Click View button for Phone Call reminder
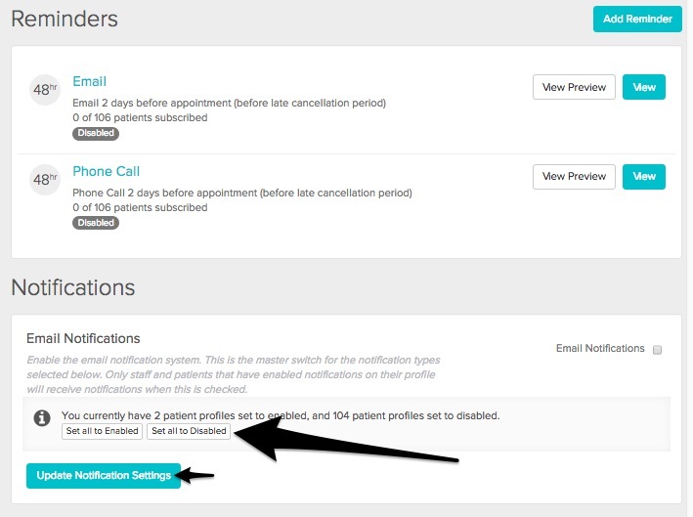This screenshot has width=693, height=517. click(644, 177)
